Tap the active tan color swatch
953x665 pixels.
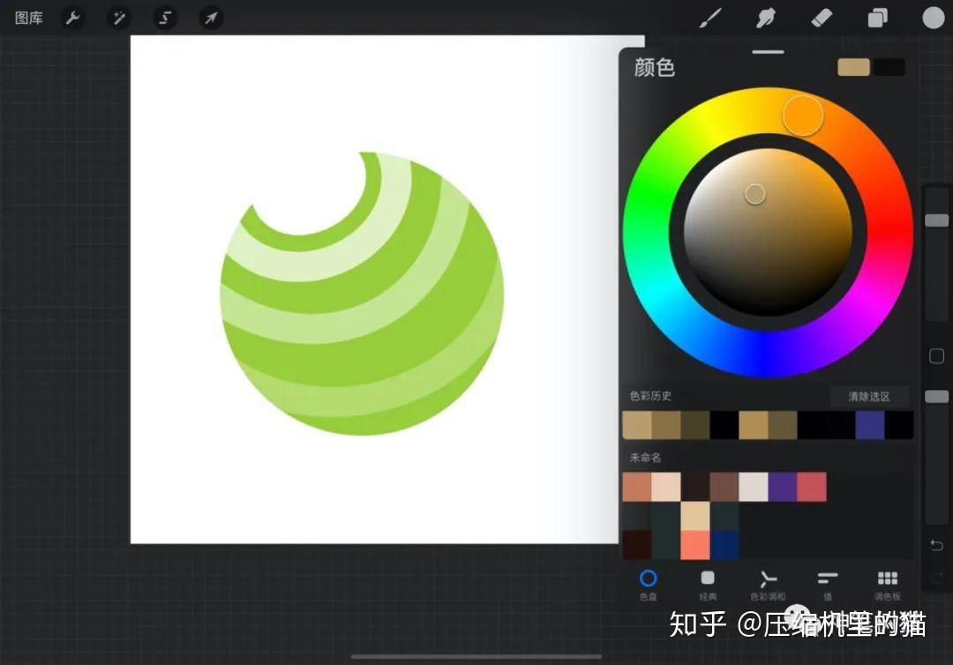[852, 67]
